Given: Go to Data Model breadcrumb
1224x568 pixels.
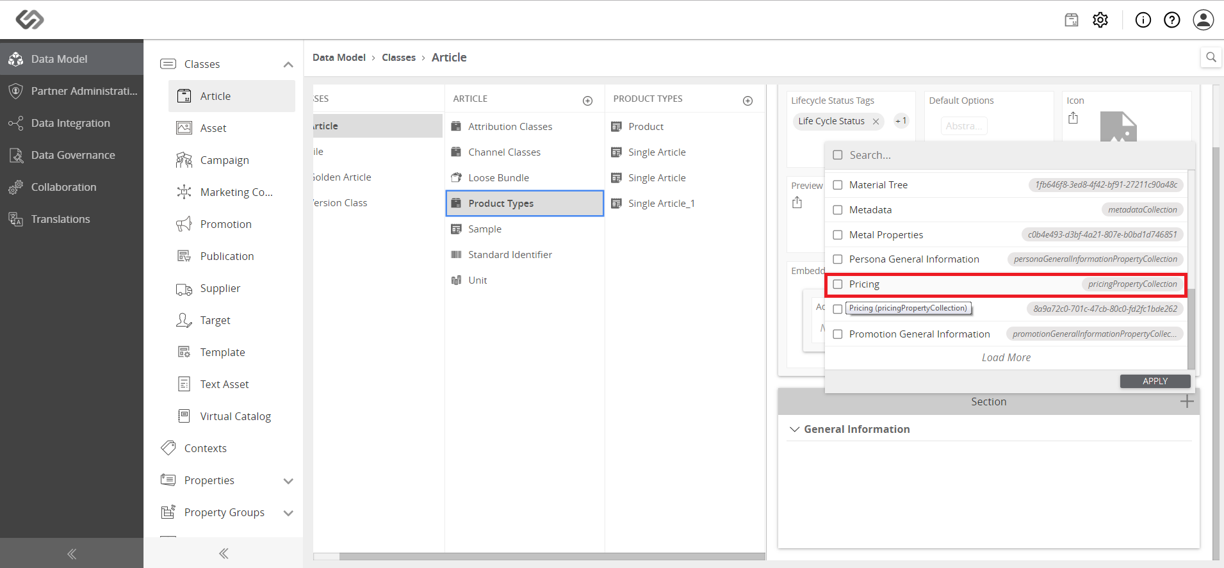Looking at the screenshot, I should 339,58.
